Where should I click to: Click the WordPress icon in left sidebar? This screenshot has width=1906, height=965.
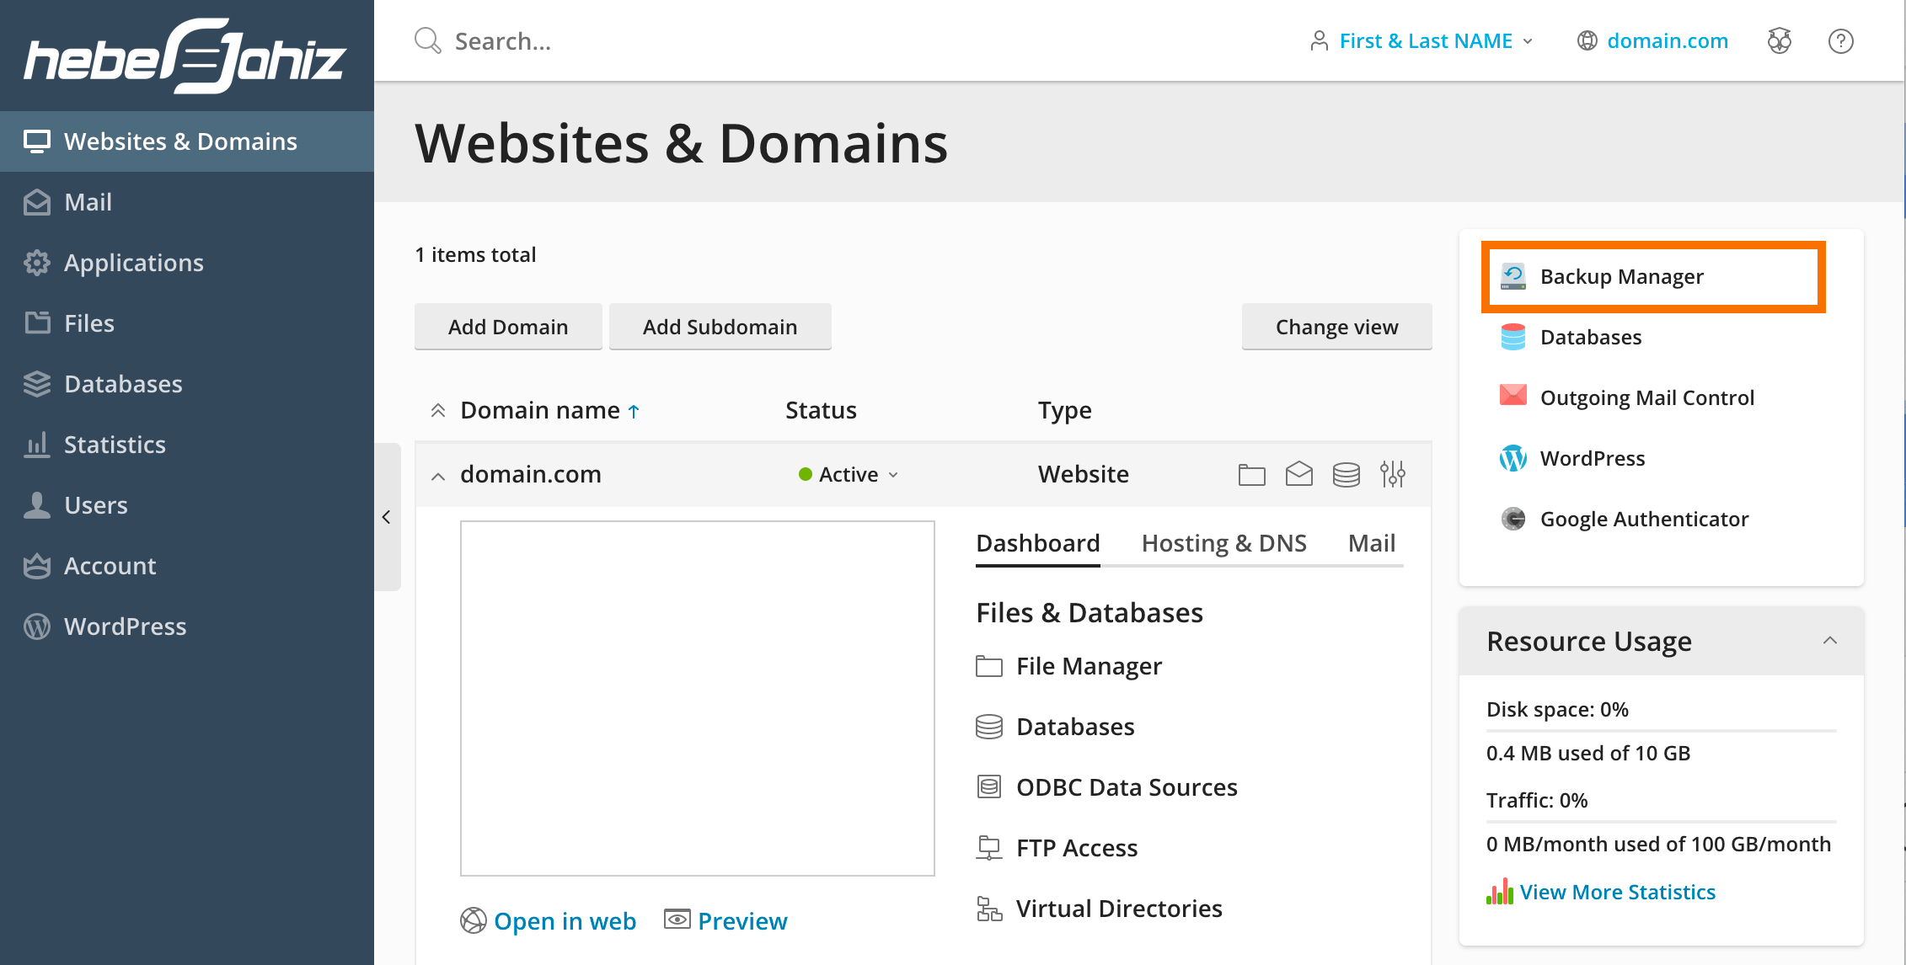click(37, 626)
